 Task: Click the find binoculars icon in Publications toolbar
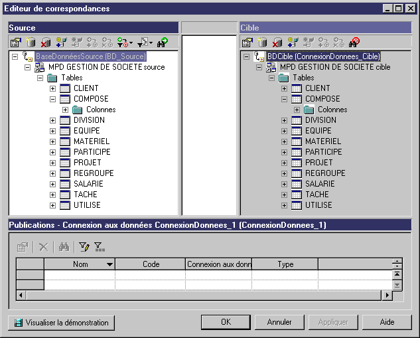point(64,247)
